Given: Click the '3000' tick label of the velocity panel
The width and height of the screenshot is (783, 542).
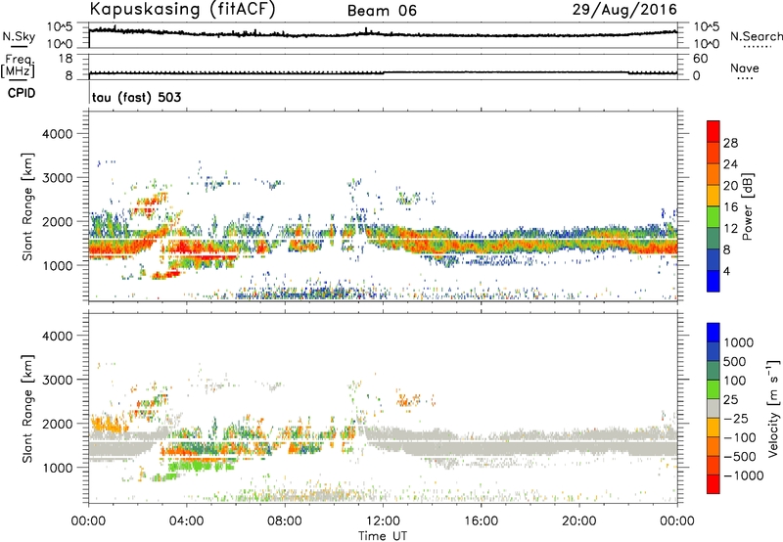Looking at the screenshot, I should coord(57,380).
